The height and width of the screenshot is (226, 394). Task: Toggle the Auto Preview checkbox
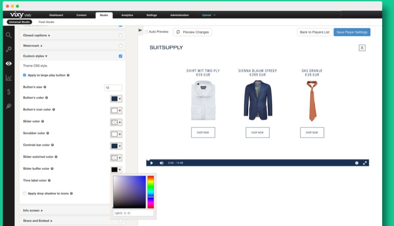tap(146, 32)
